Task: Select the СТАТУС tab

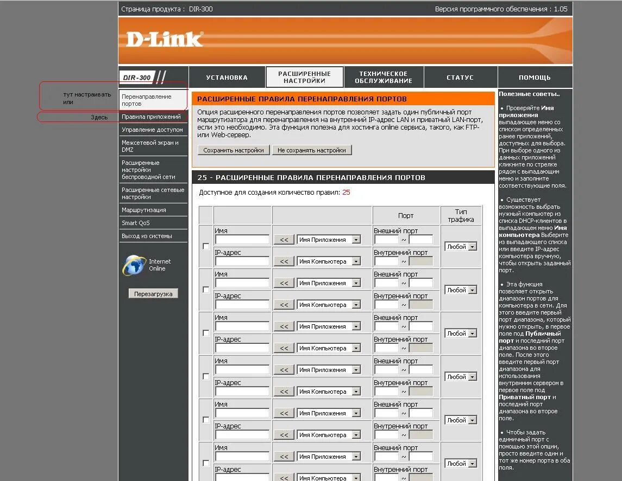Action: click(460, 77)
